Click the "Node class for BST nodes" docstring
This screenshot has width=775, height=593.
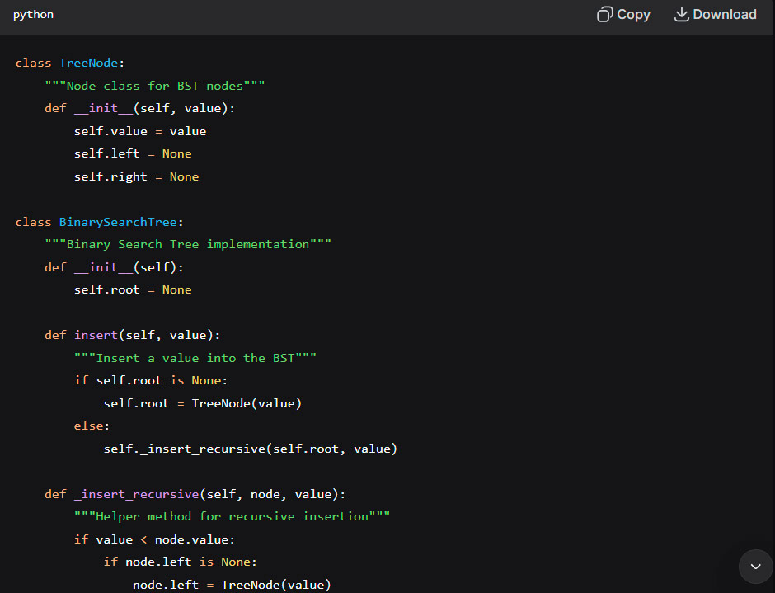pos(155,86)
